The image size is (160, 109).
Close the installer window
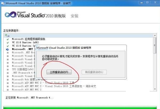(x=155, y=2)
